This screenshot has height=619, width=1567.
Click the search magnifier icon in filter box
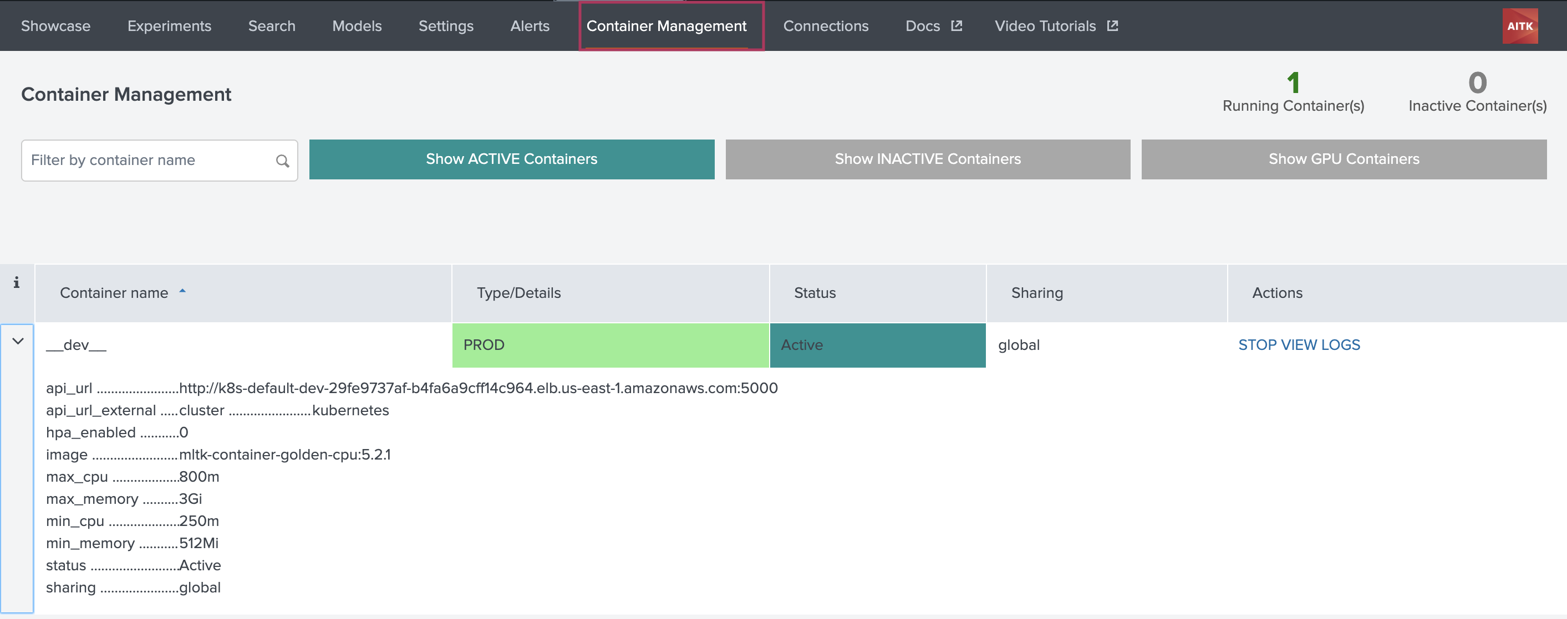[x=282, y=161]
